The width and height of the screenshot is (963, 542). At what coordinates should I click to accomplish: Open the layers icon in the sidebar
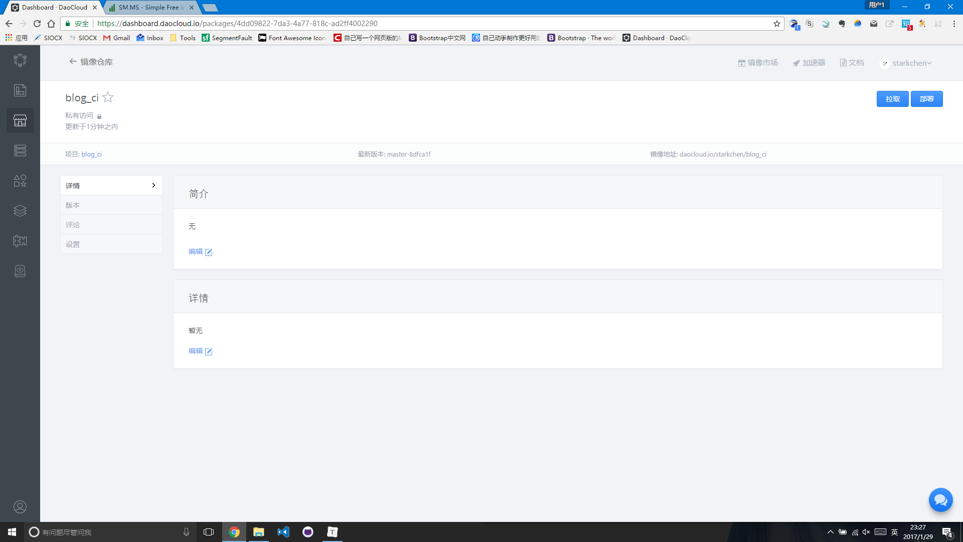20,211
